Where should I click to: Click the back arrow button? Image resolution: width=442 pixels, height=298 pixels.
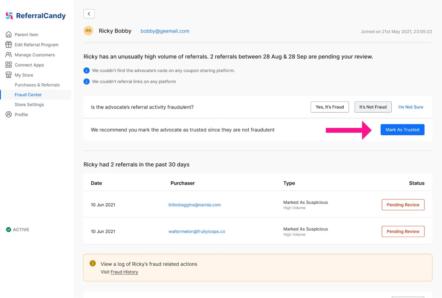[x=89, y=14]
